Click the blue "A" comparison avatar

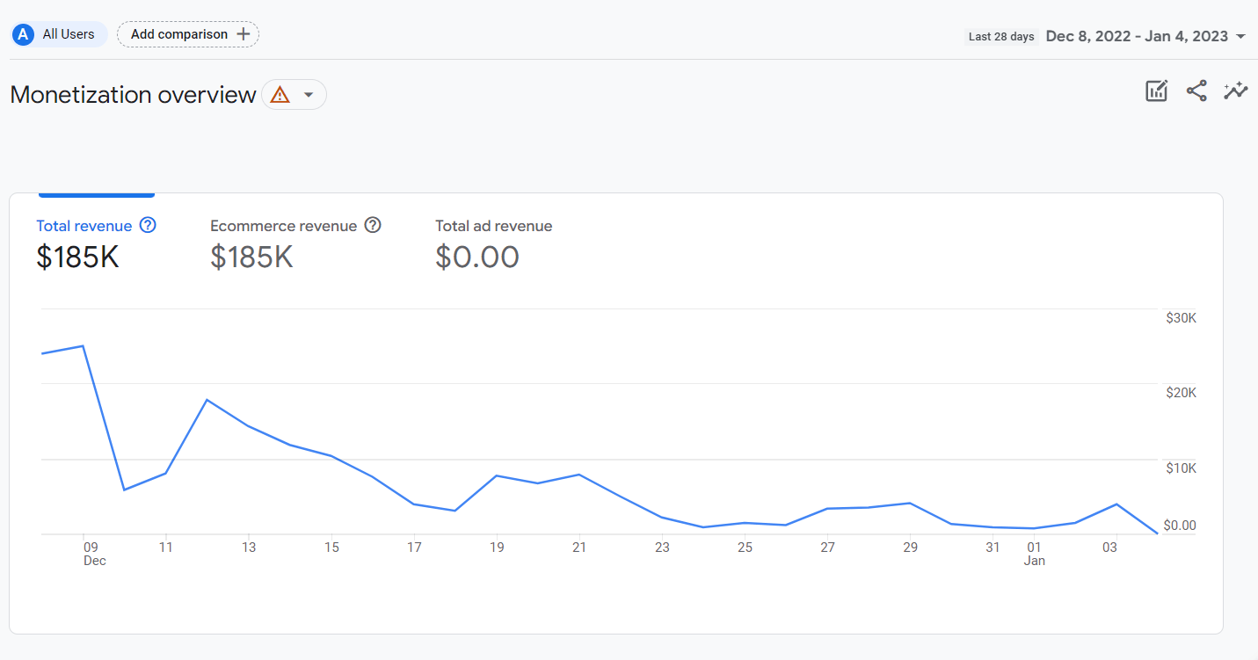click(21, 34)
